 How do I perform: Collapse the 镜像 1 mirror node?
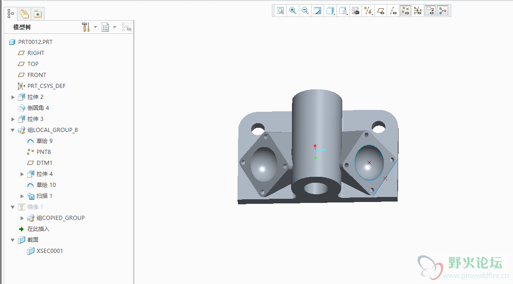pyautogui.click(x=12, y=207)
